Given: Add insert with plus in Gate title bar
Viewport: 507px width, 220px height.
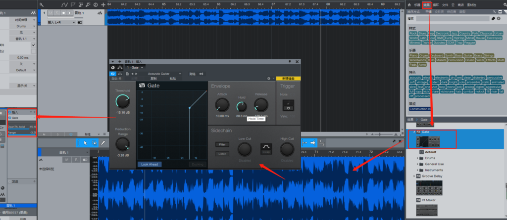Looking at the screenshot, I should 120,61.
